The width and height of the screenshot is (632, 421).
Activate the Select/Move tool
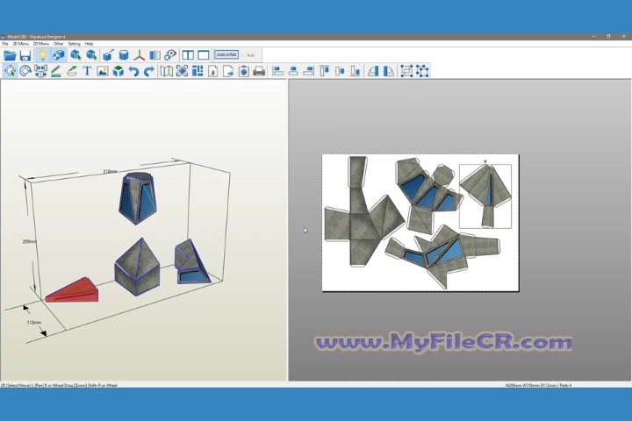pyautogui.click(x=10, y=71)
